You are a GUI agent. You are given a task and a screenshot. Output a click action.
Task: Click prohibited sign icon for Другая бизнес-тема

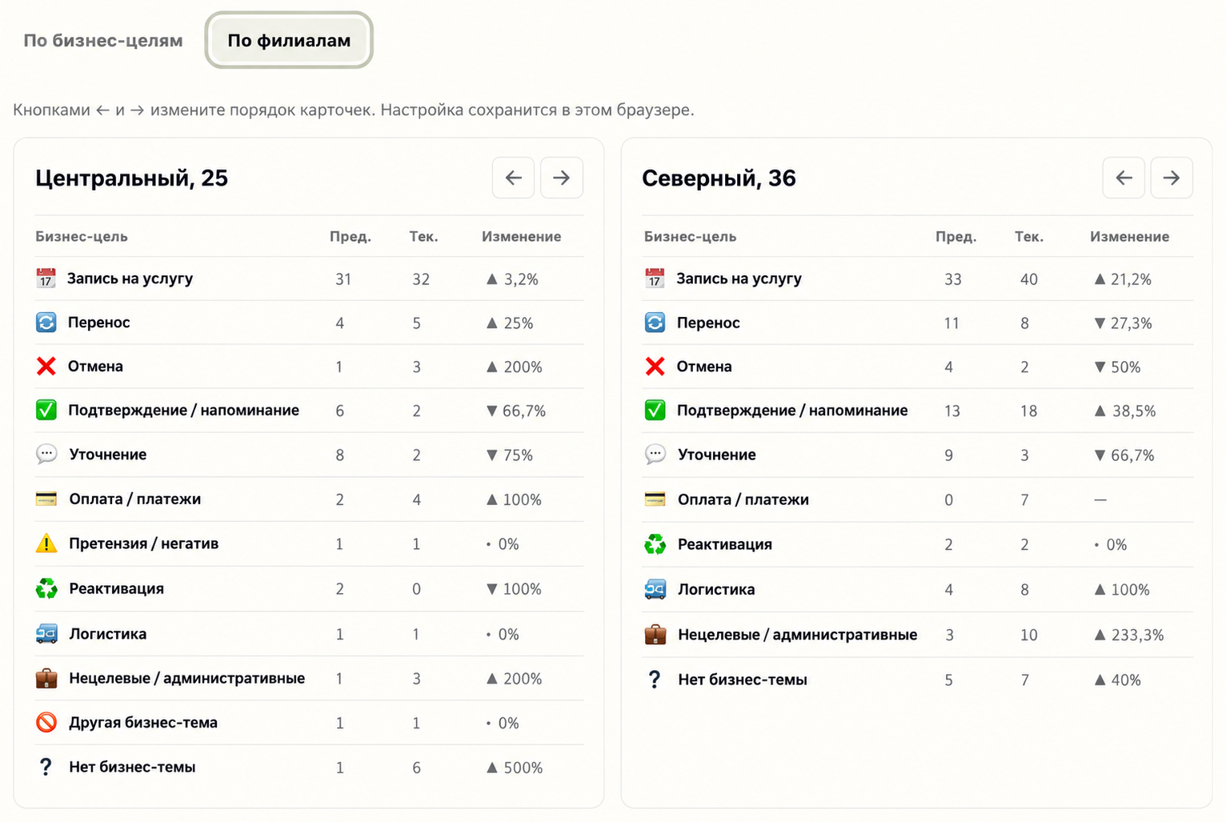[46, 723]
